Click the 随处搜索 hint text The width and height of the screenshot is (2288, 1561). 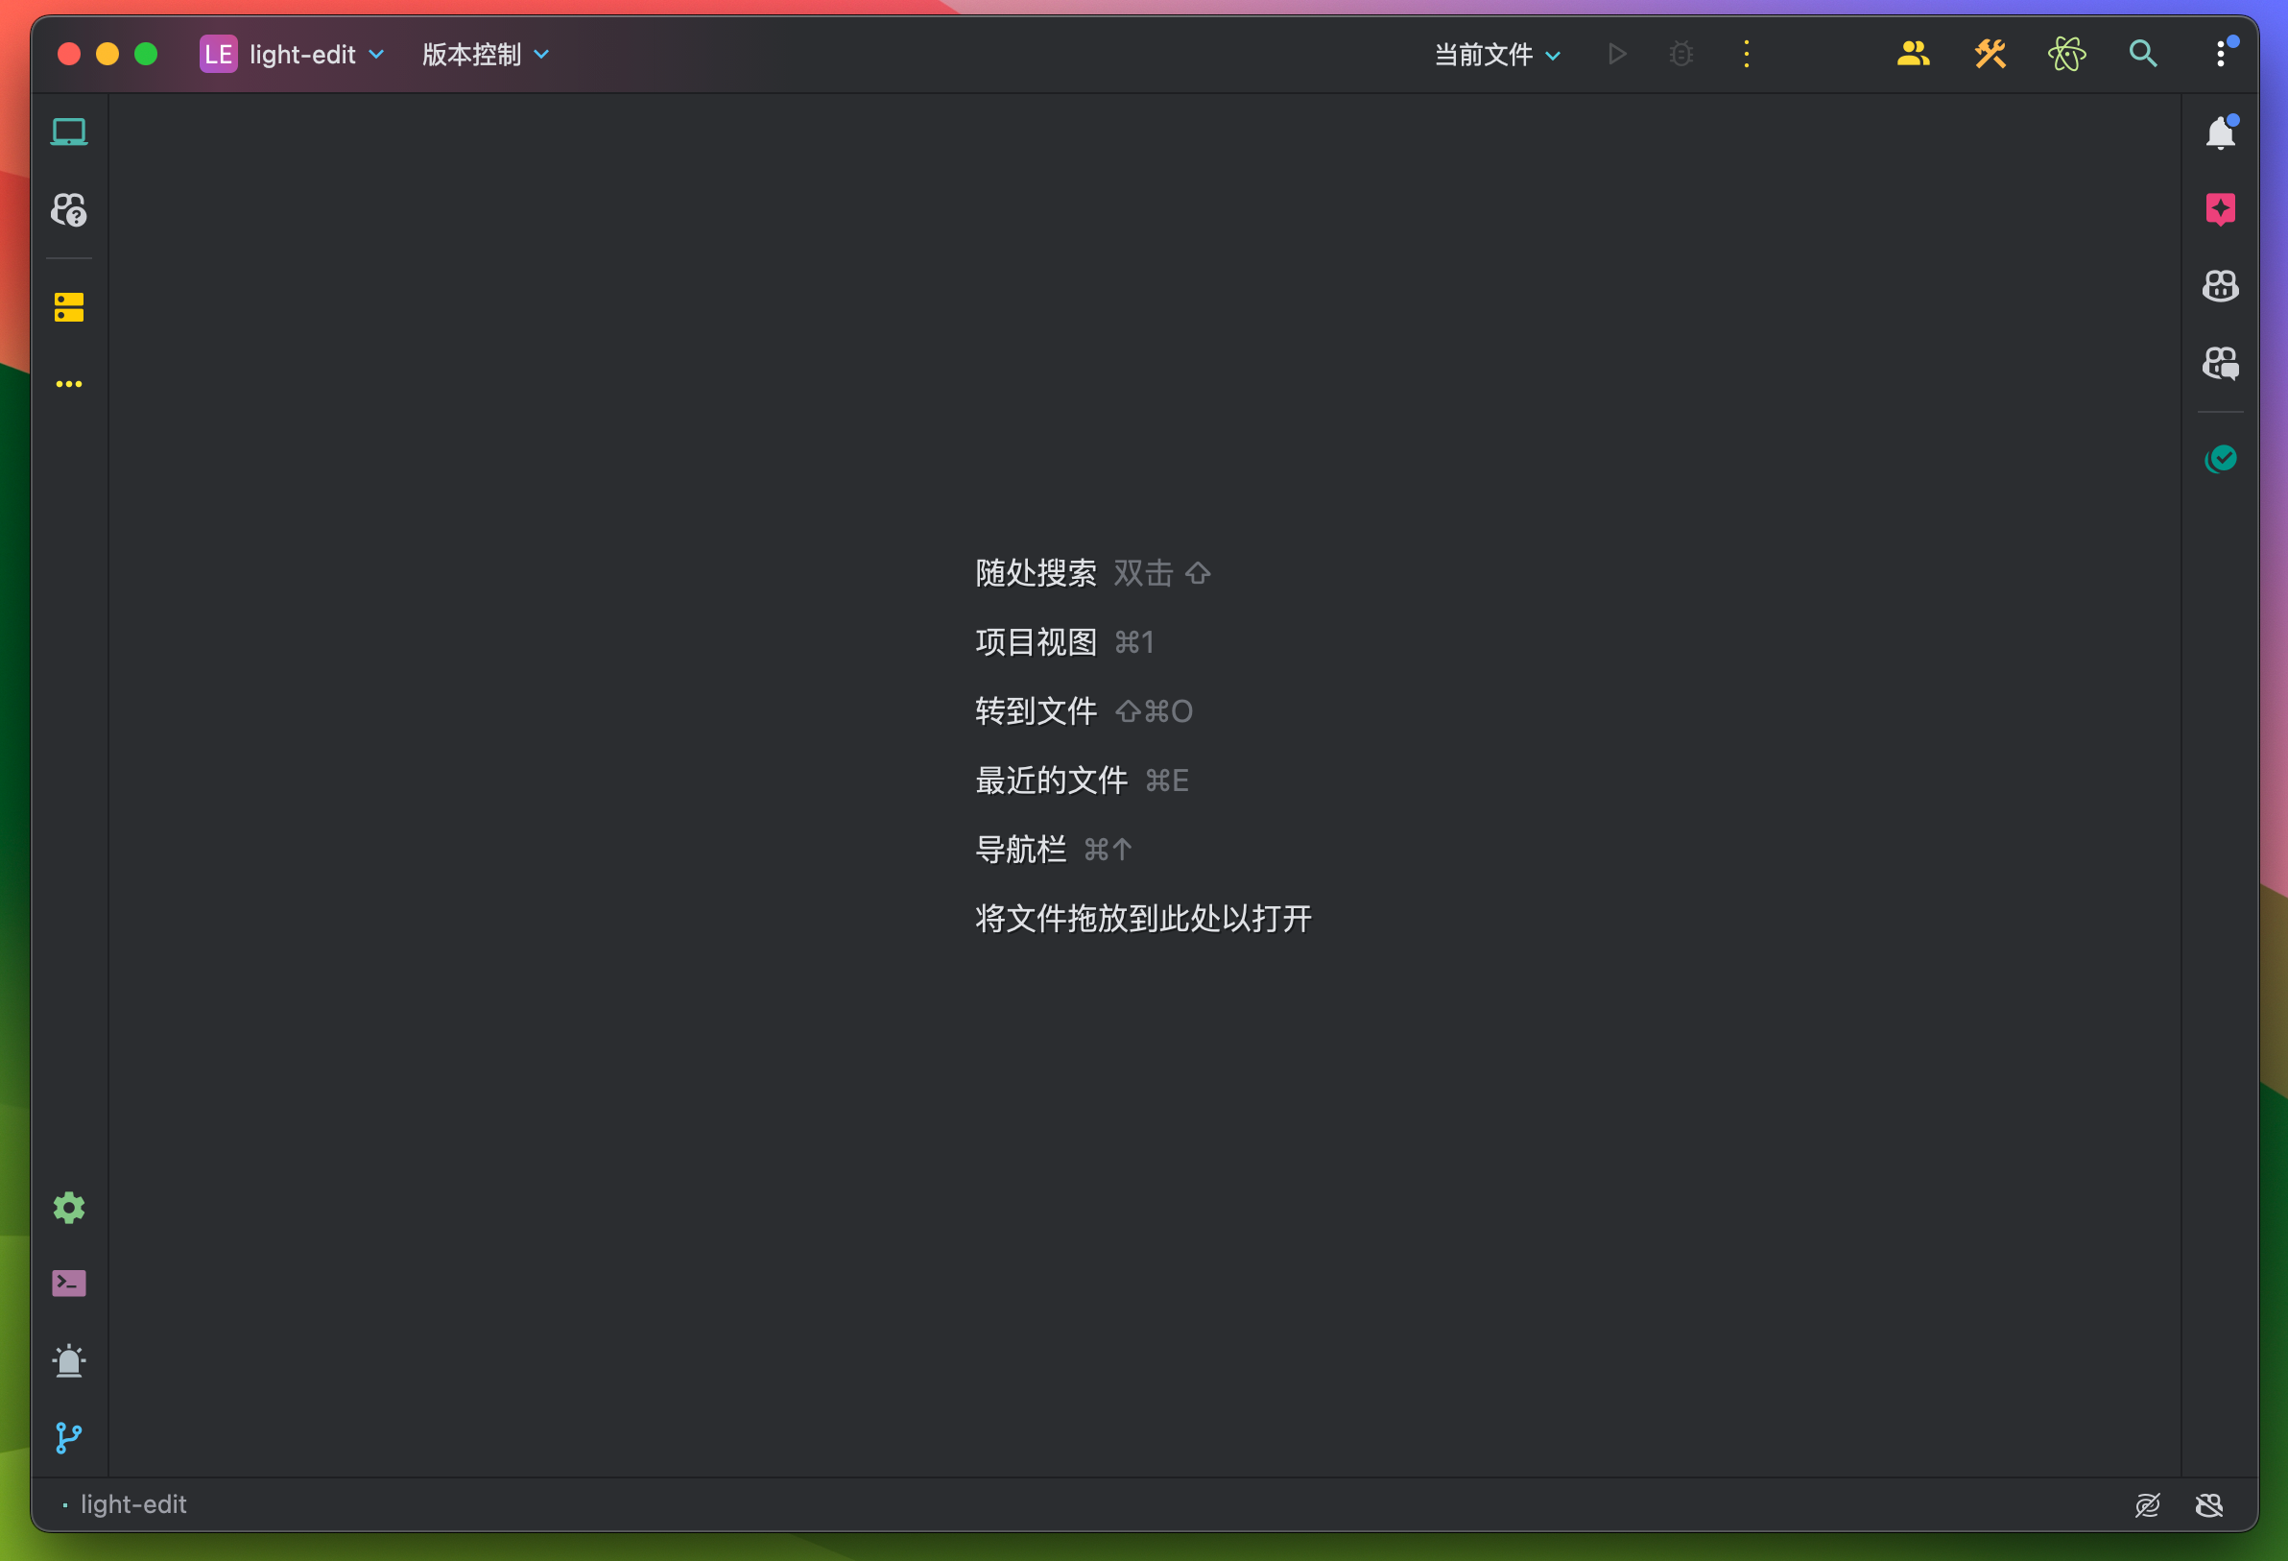[x=1036, y=573]
